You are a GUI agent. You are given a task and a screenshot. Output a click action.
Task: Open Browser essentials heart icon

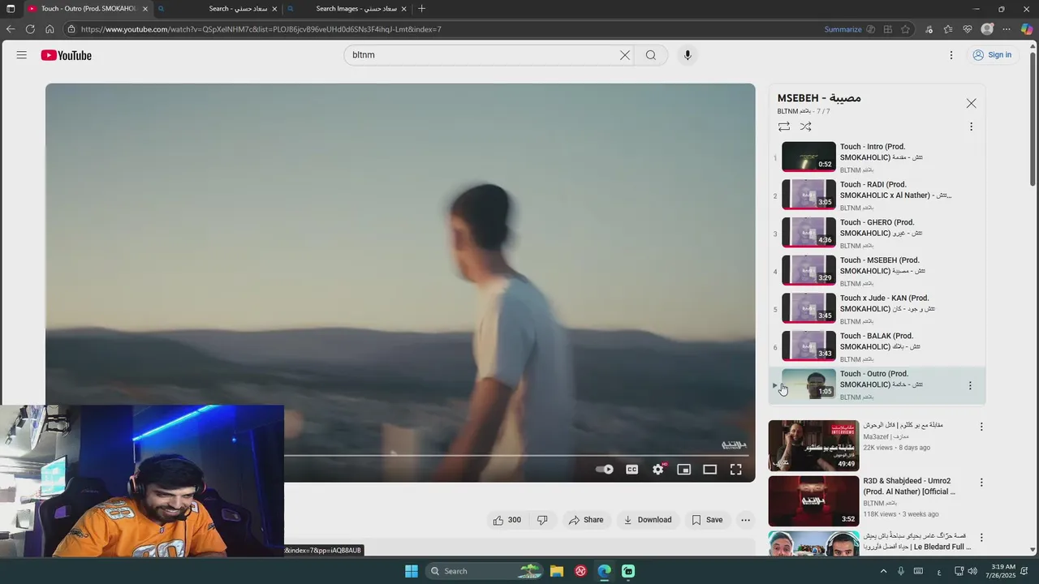(968, 29)
